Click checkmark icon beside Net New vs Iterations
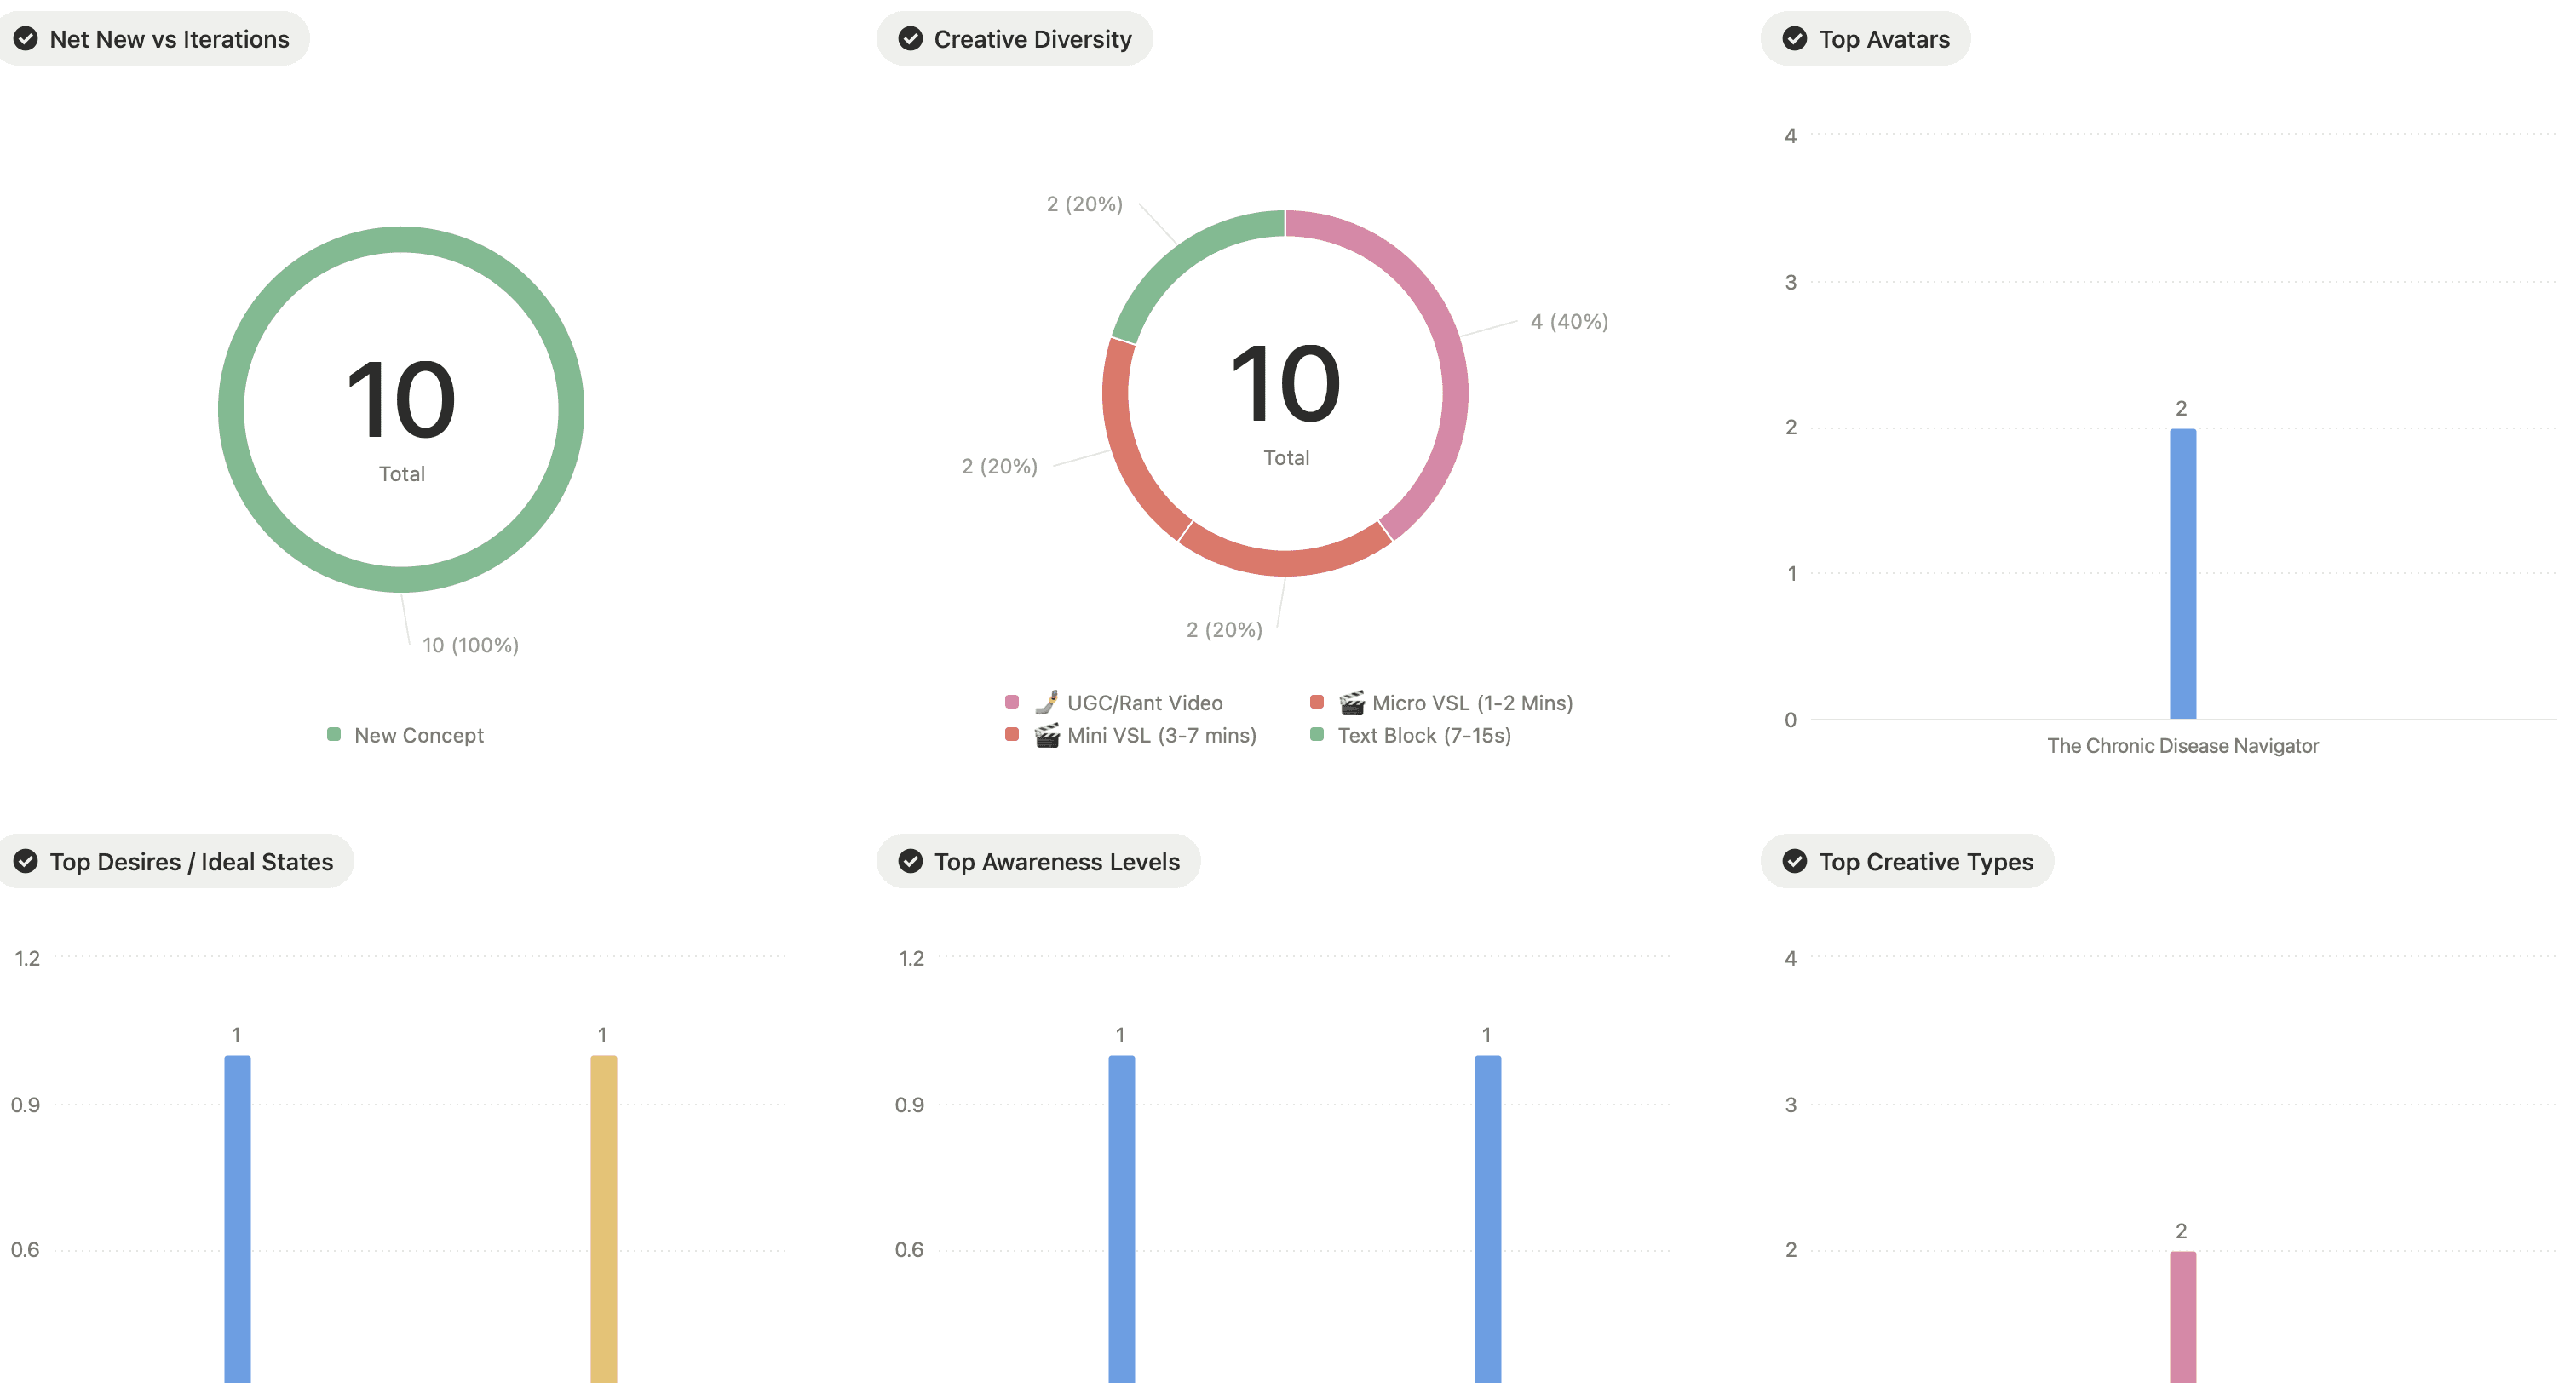This screenshot has height=1383, width=2576. 26,39
